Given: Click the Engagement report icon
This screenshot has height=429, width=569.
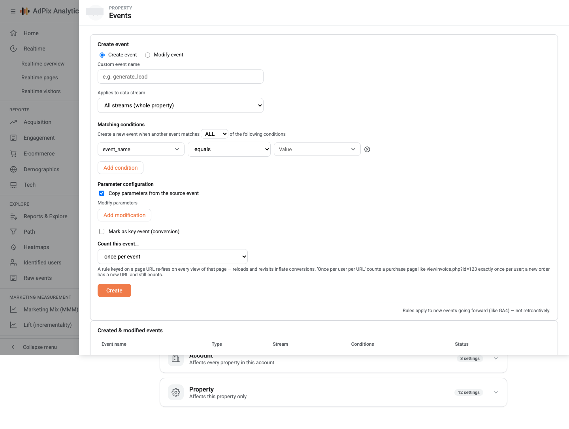Looking at the screenshot, I should pos(13,138).
